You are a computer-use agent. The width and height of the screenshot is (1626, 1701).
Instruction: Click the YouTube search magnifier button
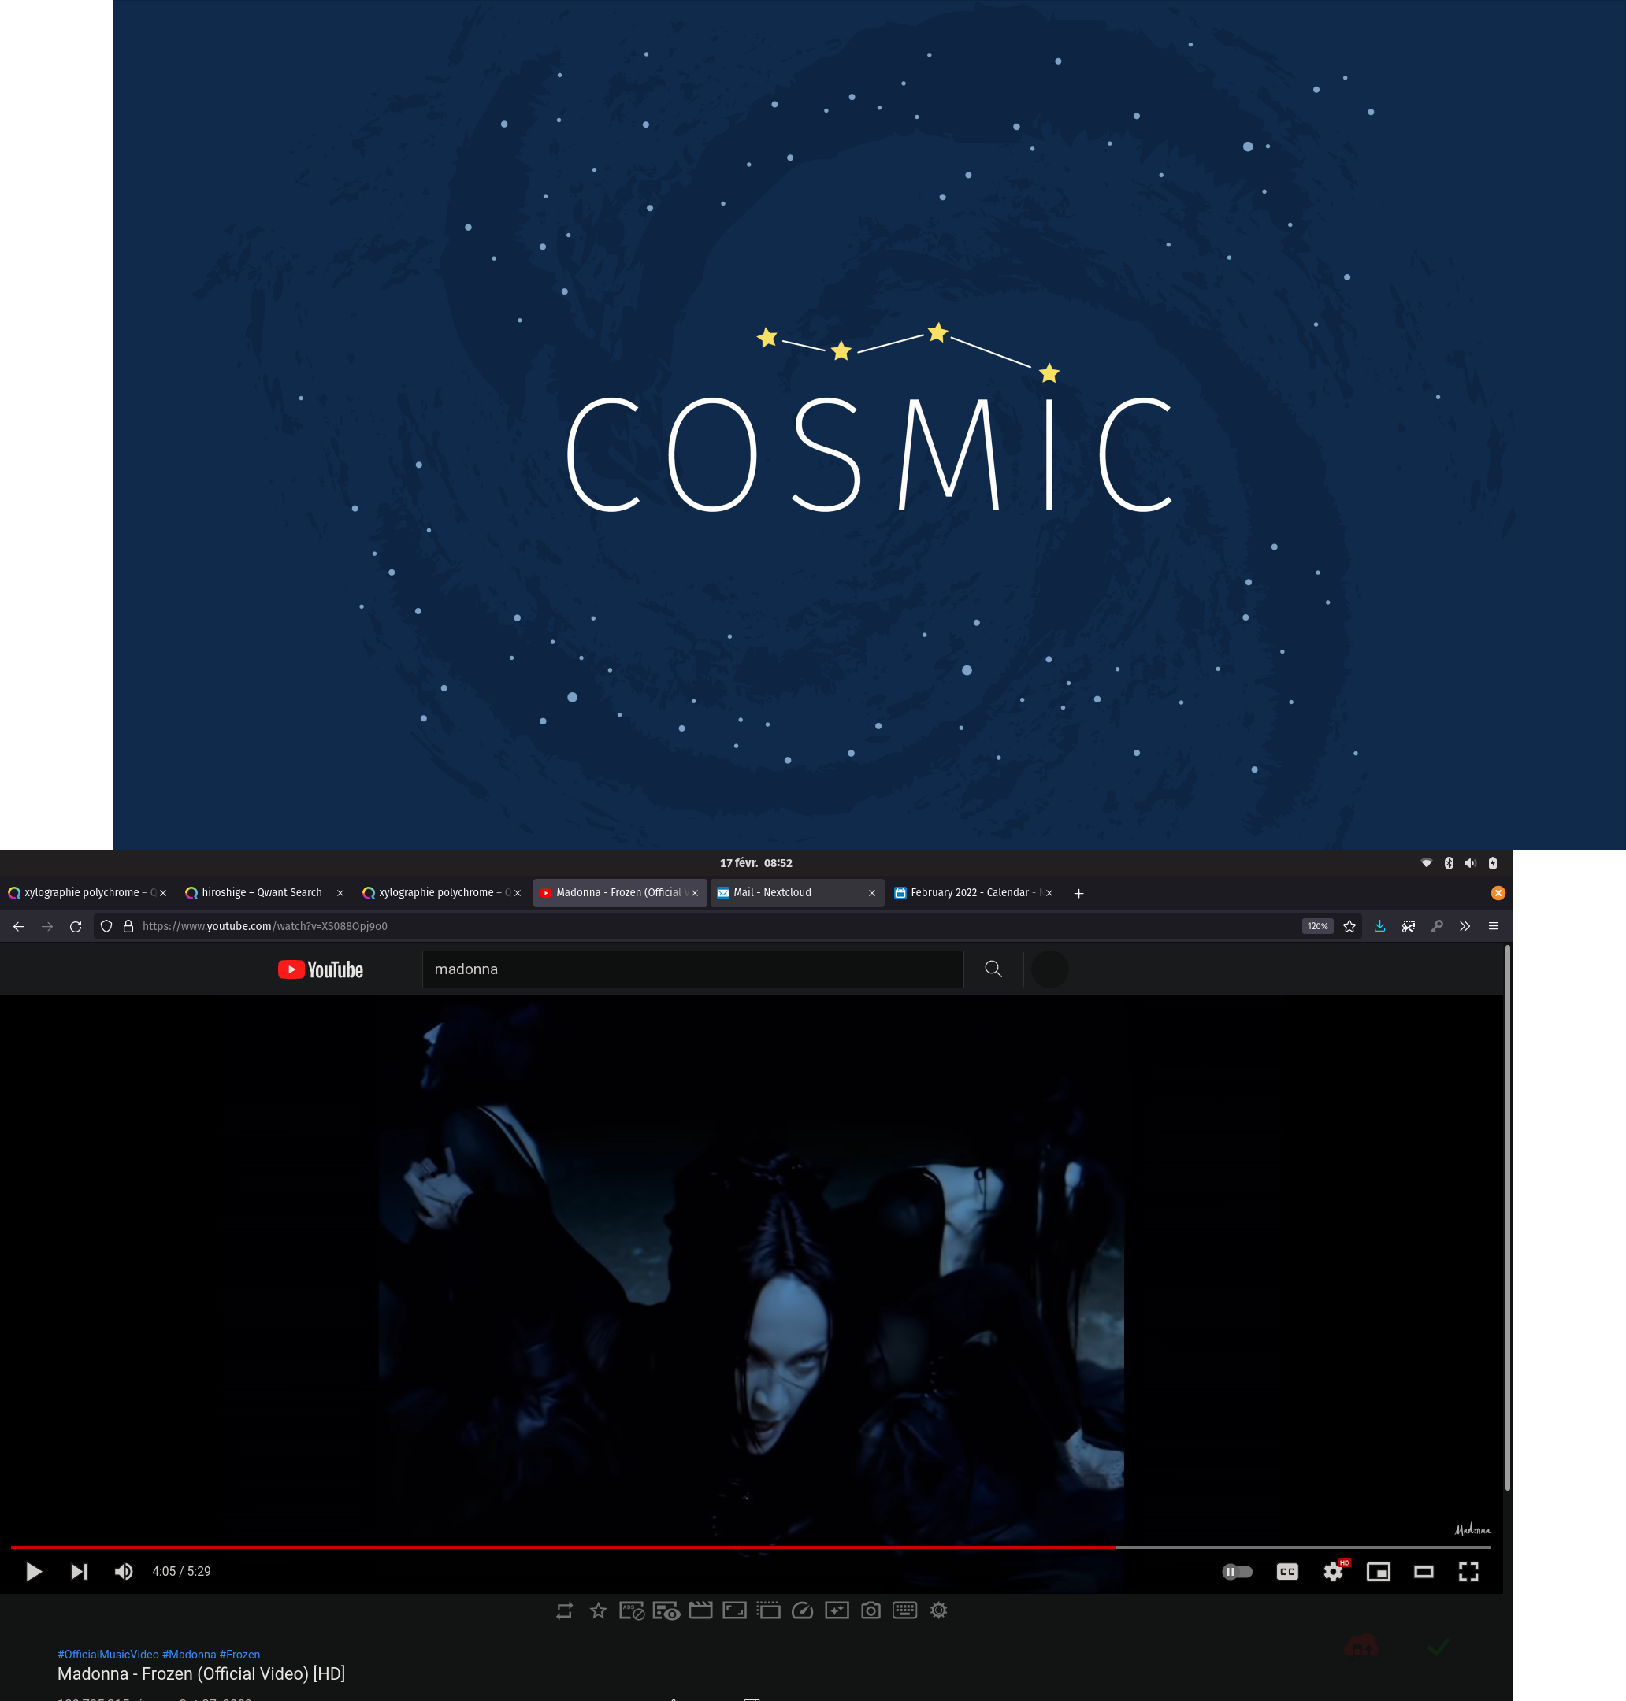993,969
